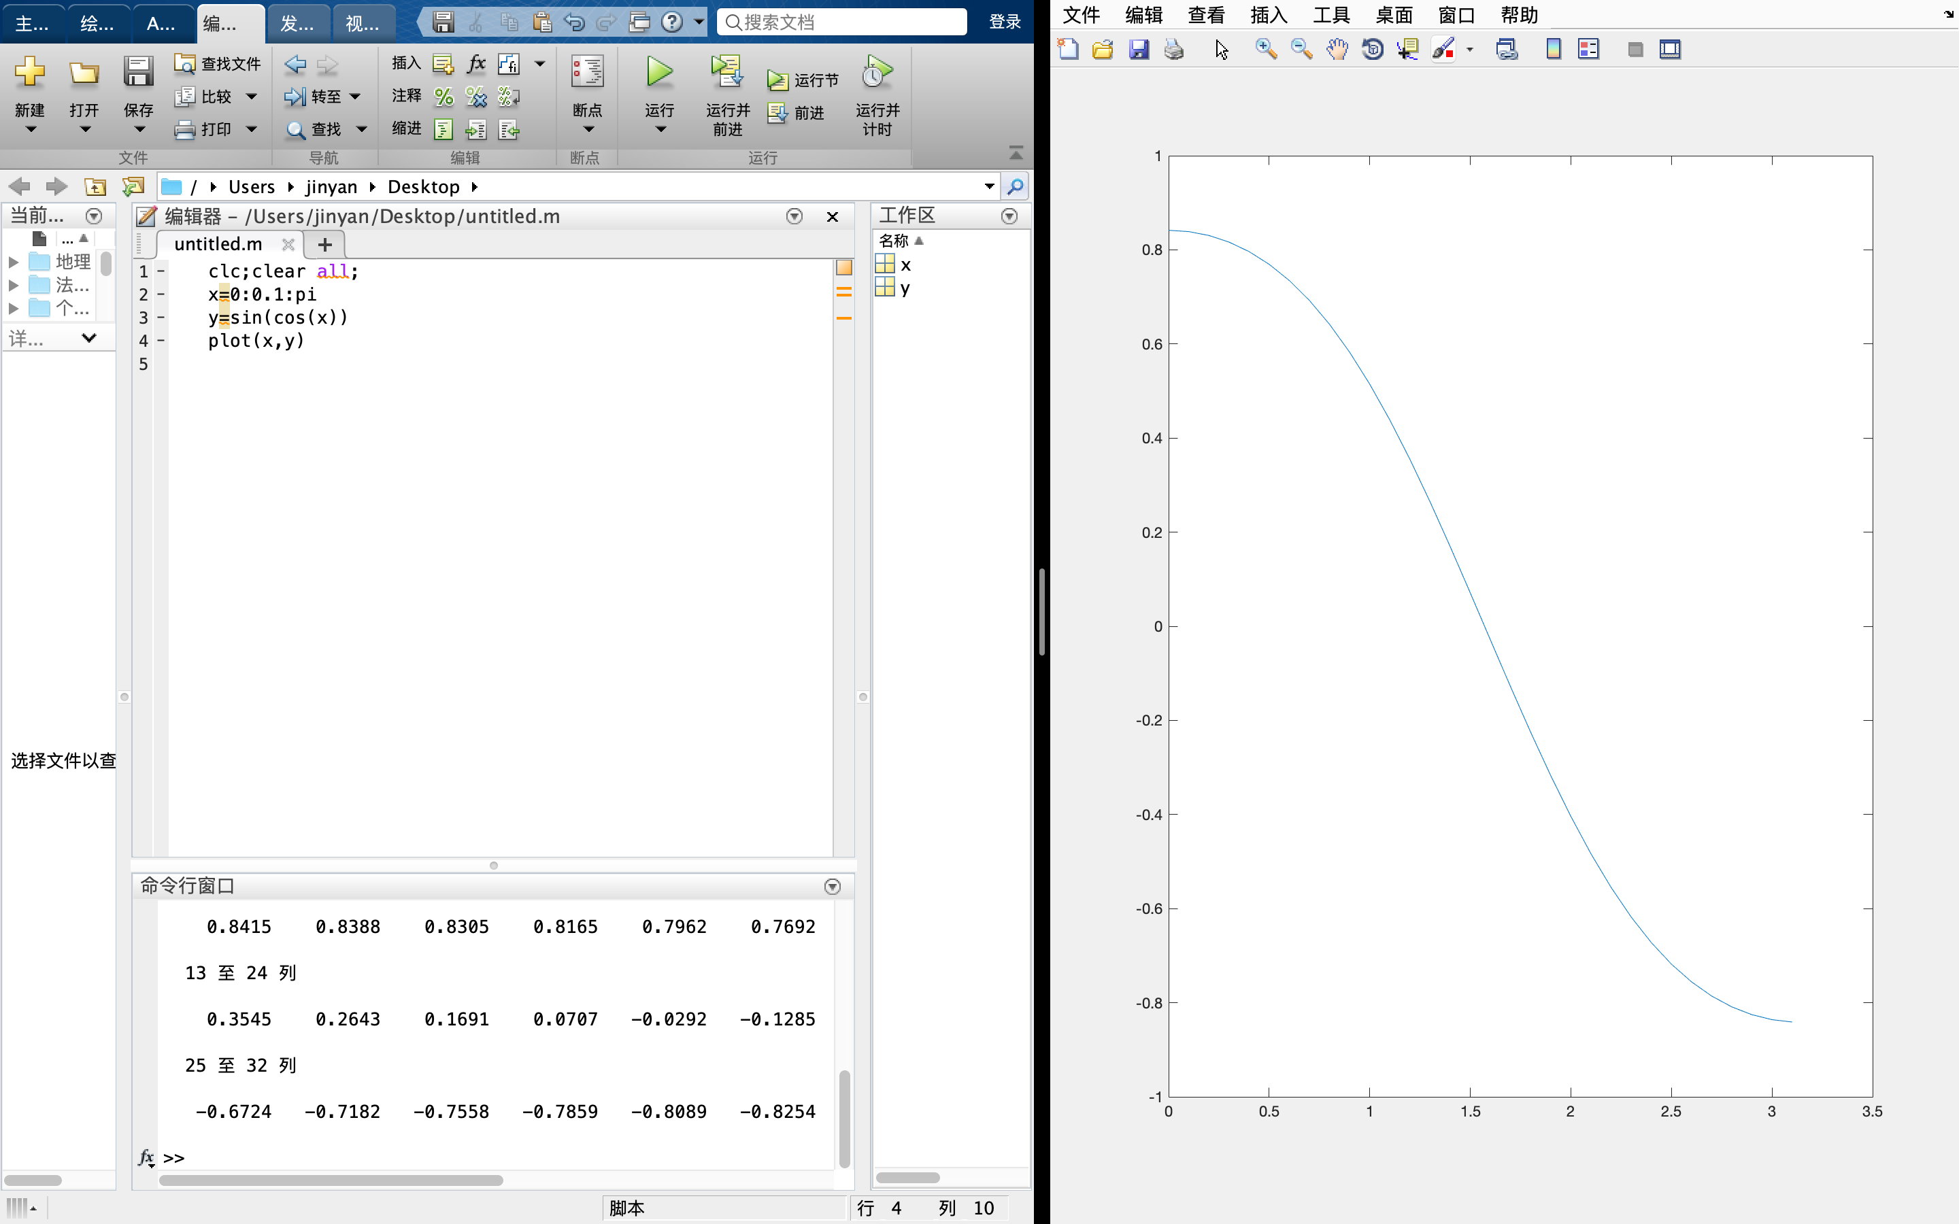Open the Workspace (工作区) panel actions dropdown
Screen dimensions: 1959x1224
click(x=1009, y=216)
